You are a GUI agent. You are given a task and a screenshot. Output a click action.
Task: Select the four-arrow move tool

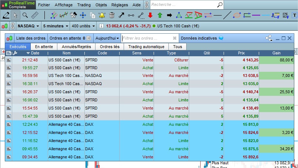83,15
